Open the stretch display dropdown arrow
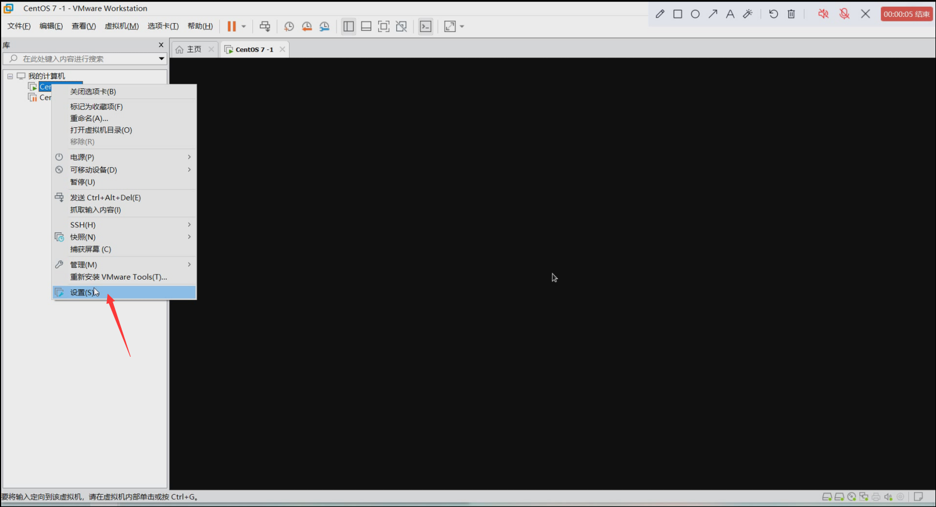 462,26
